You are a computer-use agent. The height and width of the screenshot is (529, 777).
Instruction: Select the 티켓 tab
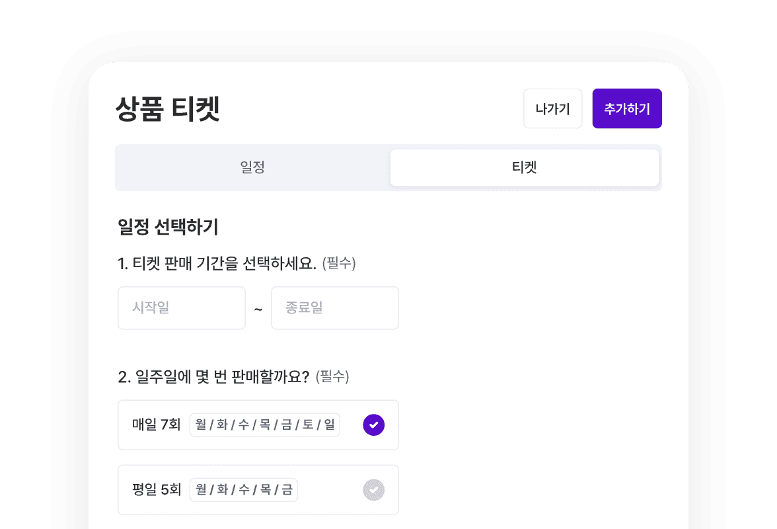[524, 167]
